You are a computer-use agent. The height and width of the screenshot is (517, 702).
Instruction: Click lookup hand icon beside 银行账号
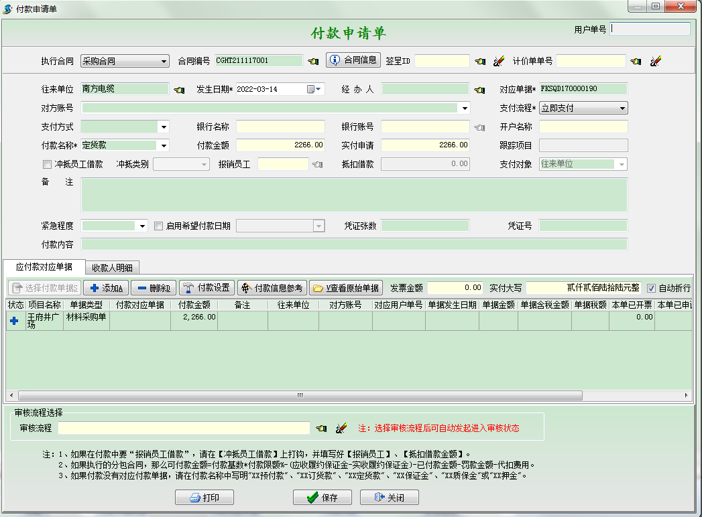(x=479, y=127)
